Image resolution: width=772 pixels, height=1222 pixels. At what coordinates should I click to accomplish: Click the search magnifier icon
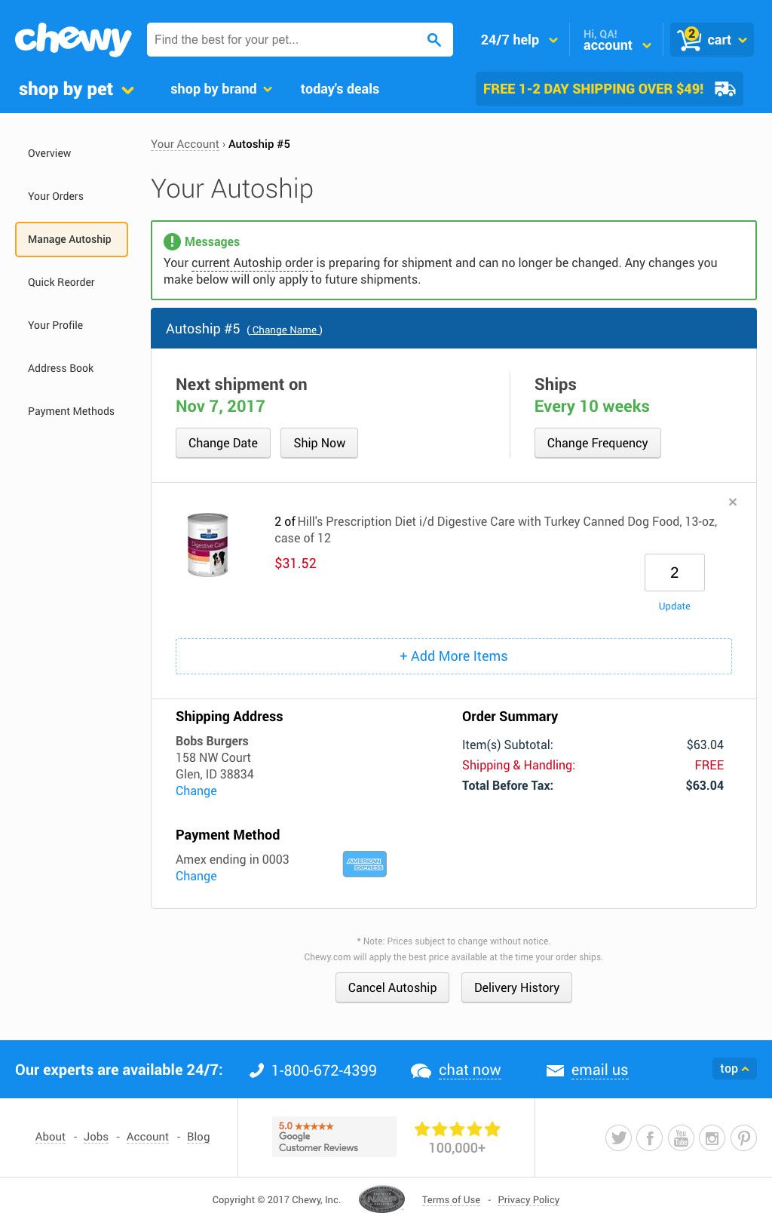click(x=433, y=39)
